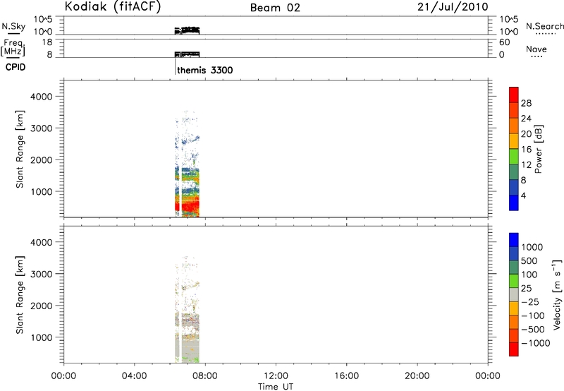The width and height of the screenshot is (564, 391).
Task: Click the velocity panel 'Slant Range [km]' label
Action: [x=20, y=295]
